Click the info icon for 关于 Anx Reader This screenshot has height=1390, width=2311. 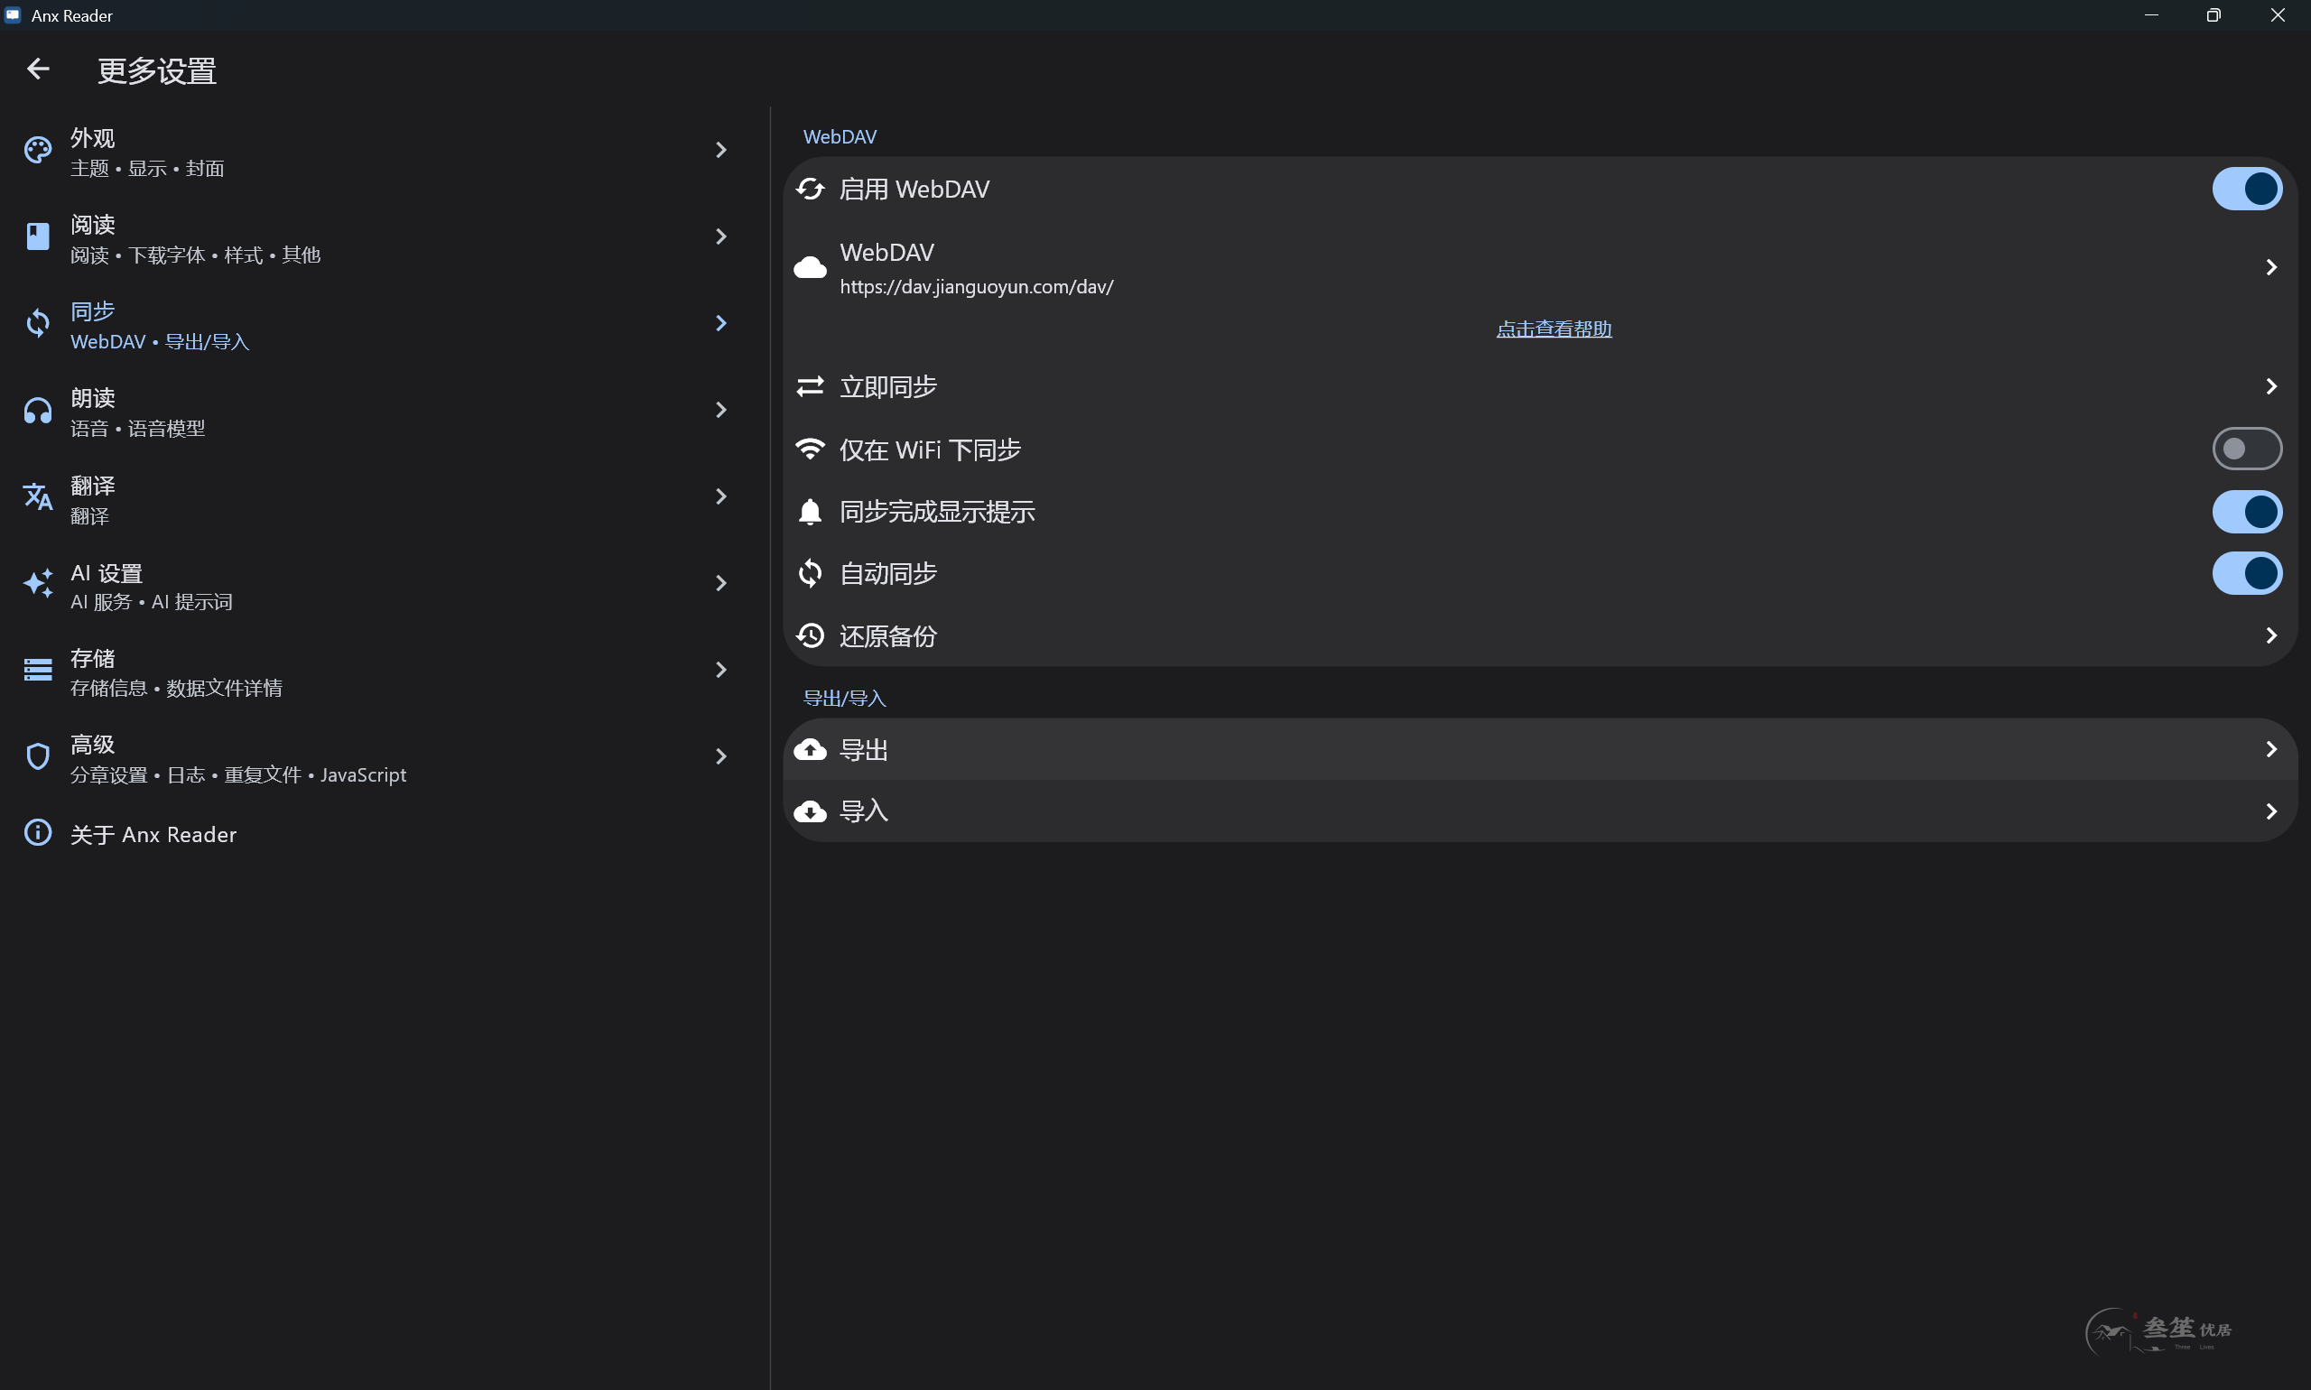38,833
